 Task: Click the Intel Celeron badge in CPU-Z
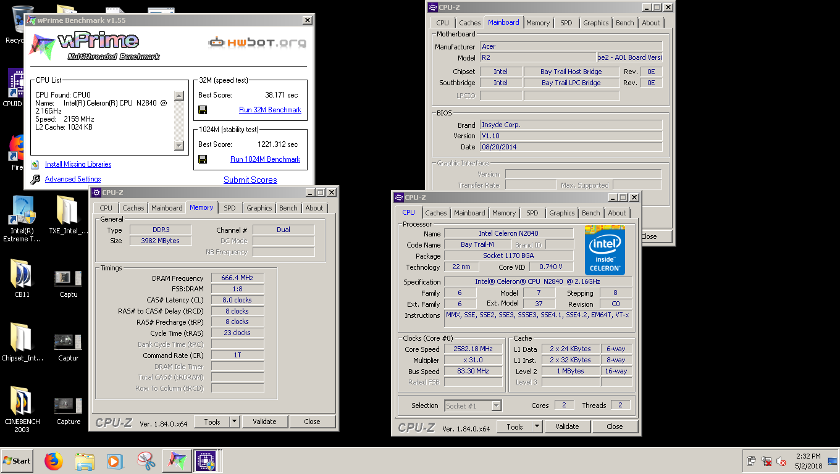click(x=605, y=251)
